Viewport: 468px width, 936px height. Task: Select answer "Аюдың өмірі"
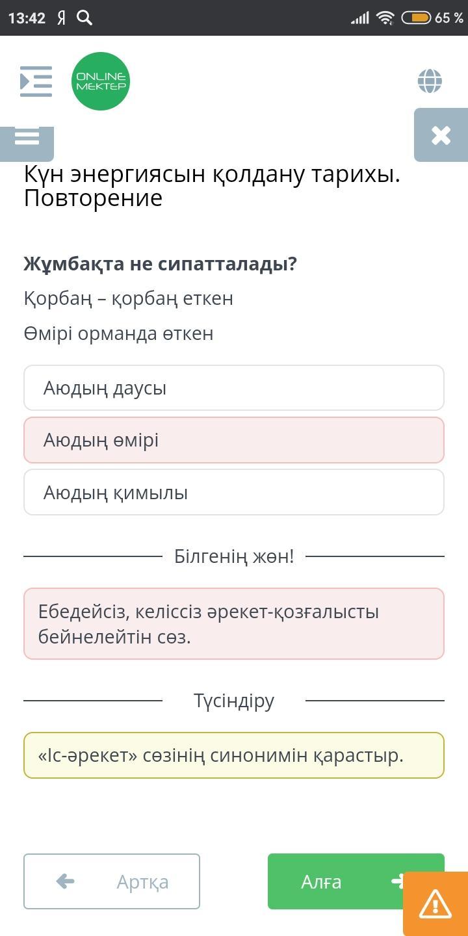click(234, 440)
